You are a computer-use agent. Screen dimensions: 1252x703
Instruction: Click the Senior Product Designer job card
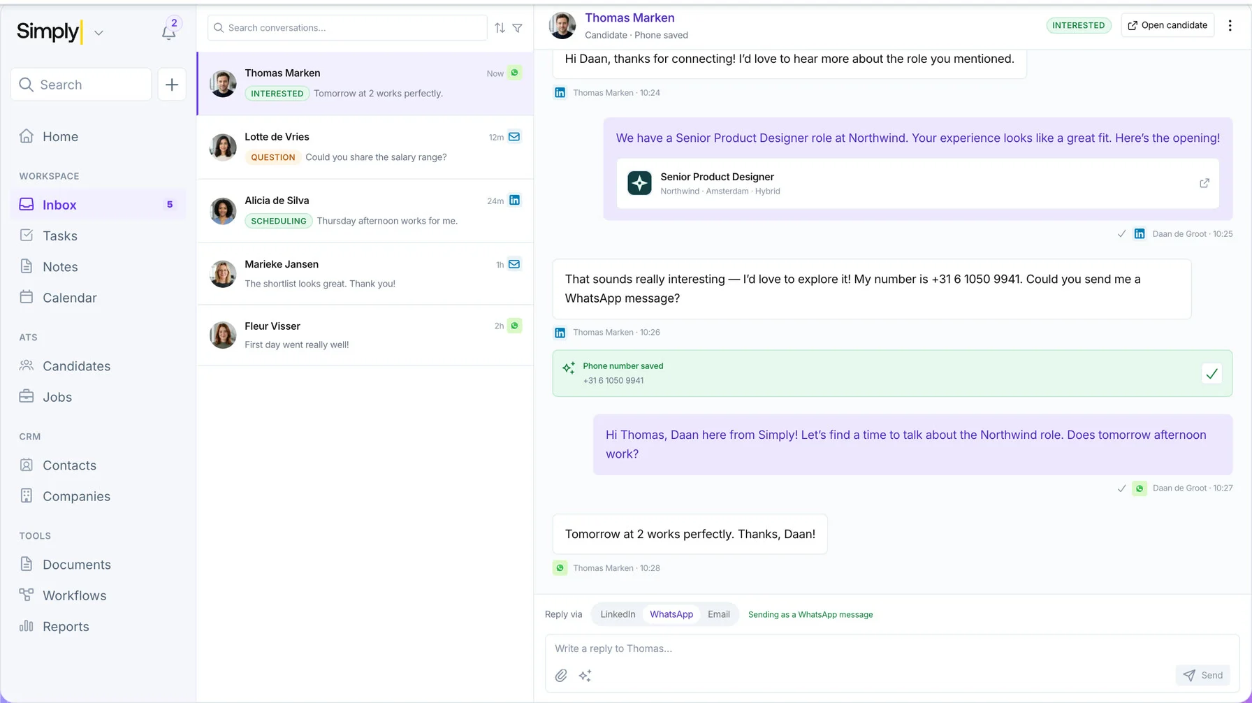coord(918,183)
